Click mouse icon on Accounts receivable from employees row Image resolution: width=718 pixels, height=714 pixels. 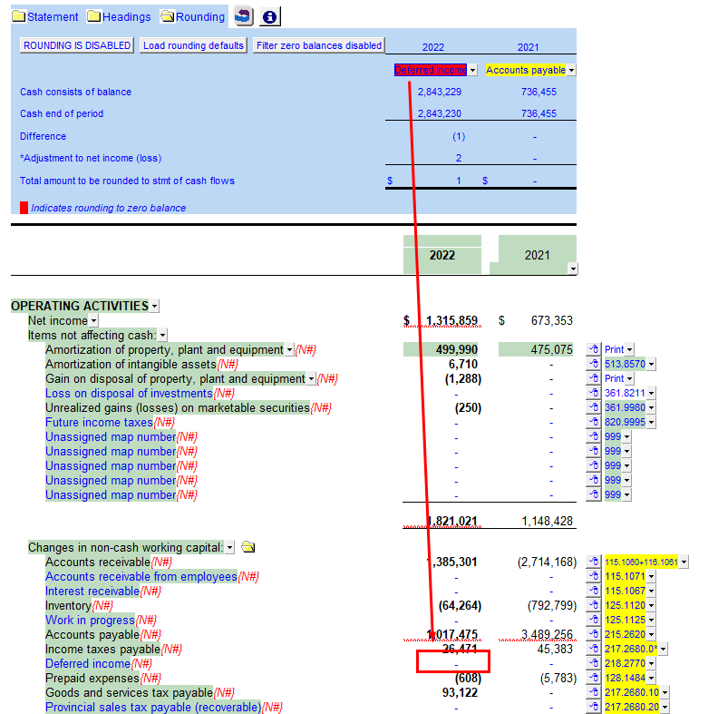[594, 576]
